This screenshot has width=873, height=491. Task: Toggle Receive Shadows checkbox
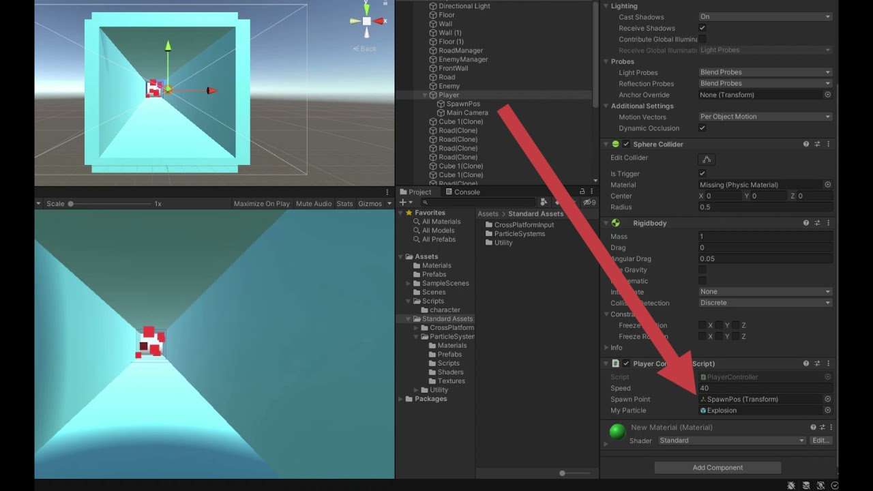tap(702, 28)
